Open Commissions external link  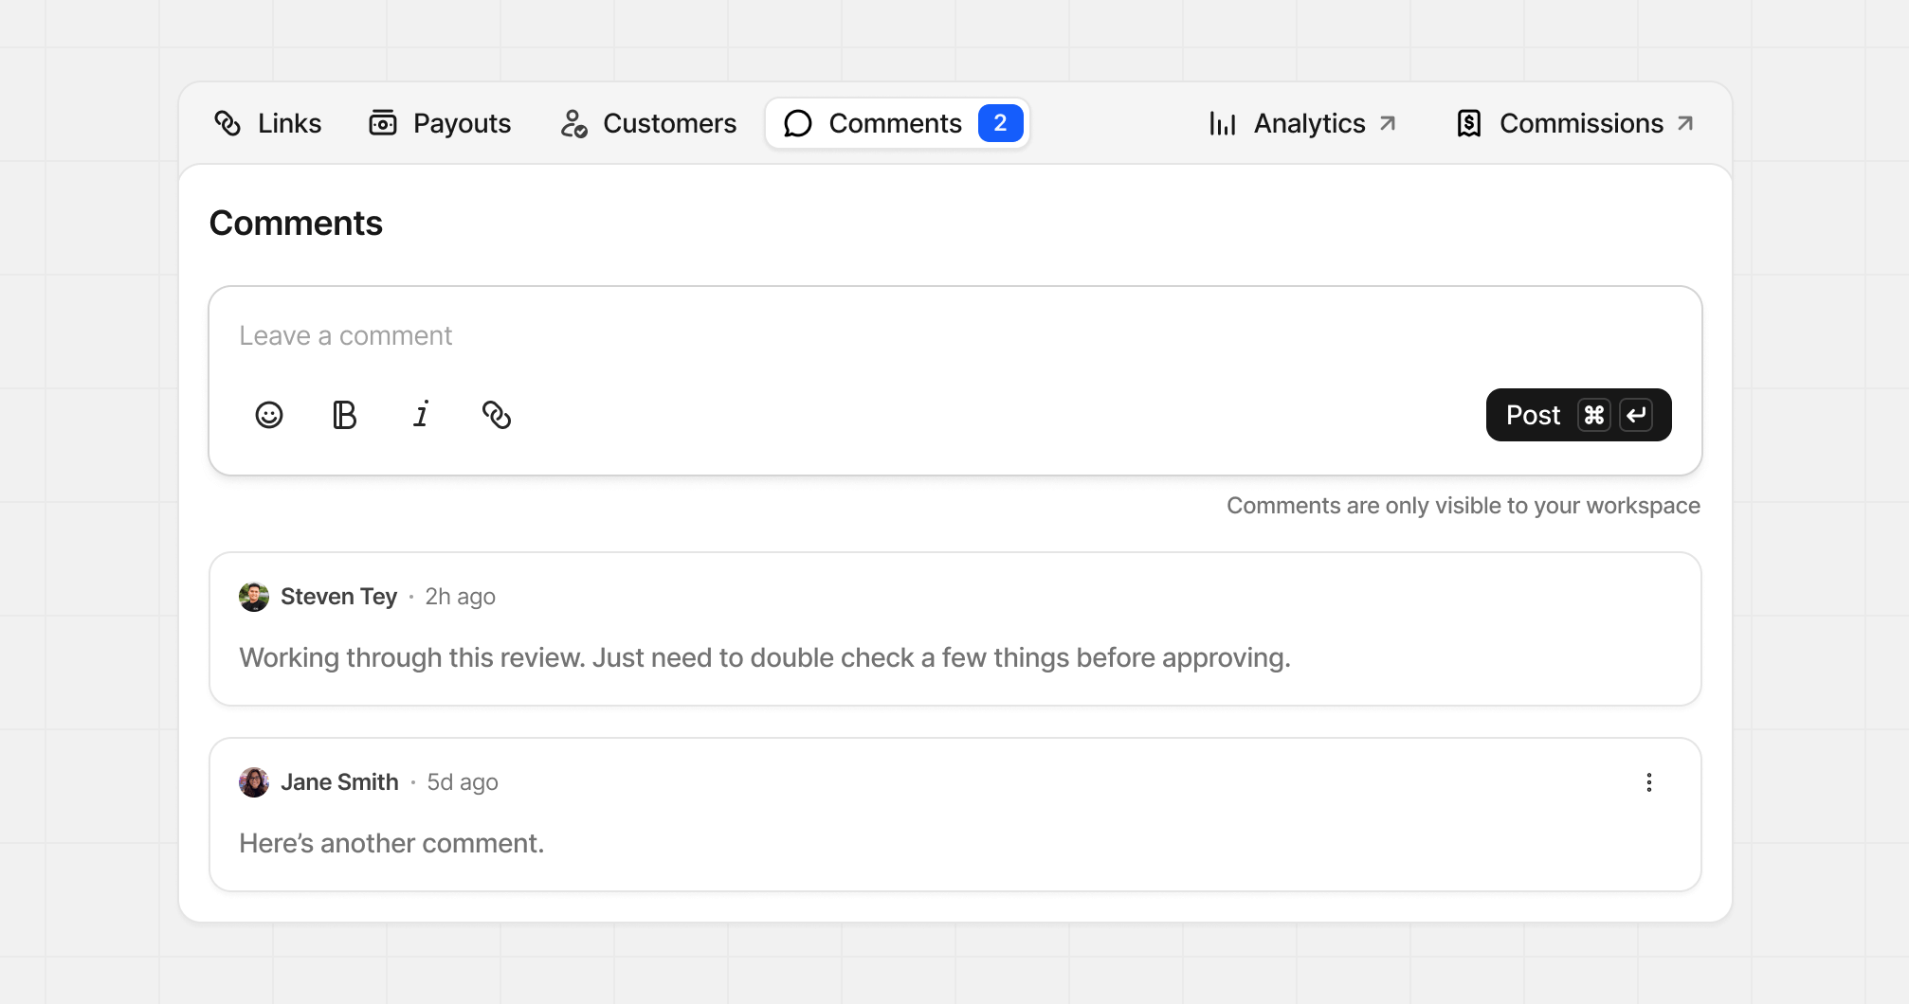(x=1574, y=123)
